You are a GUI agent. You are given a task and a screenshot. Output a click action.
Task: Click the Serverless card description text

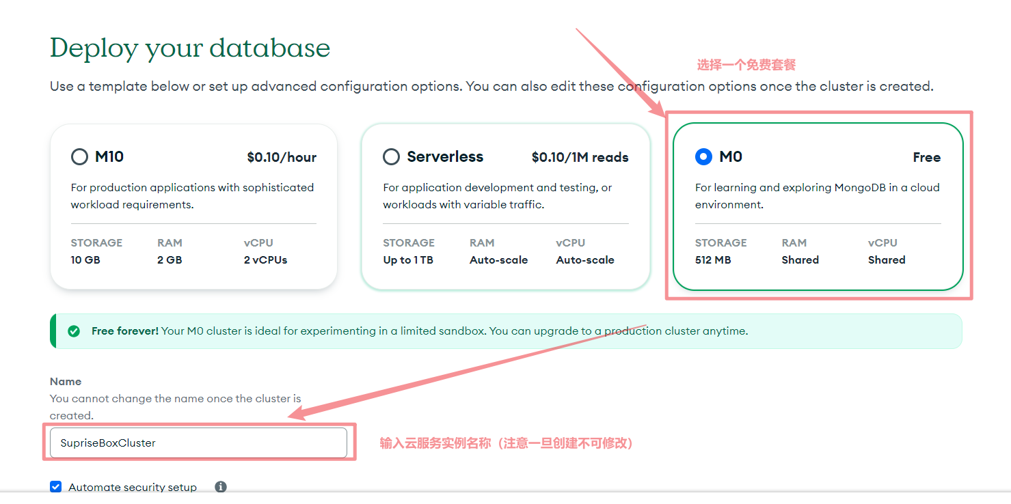(498, 196)
